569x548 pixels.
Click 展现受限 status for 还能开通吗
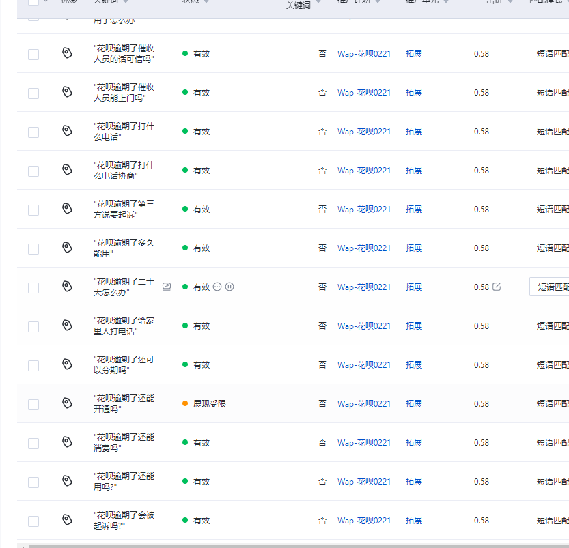(210, 404)
